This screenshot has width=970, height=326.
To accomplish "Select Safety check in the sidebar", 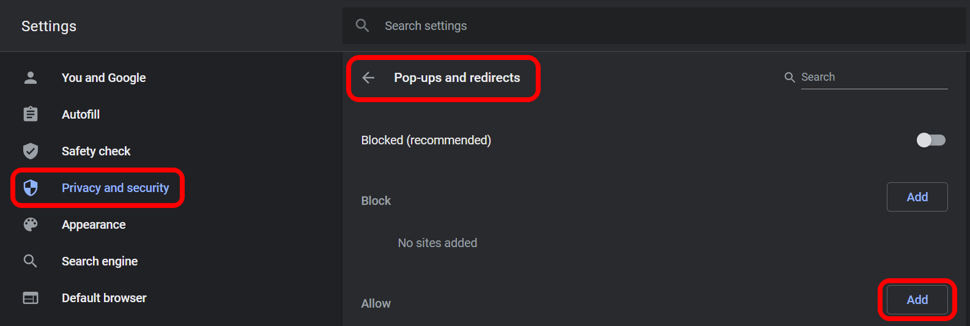I will coord(96,151).
